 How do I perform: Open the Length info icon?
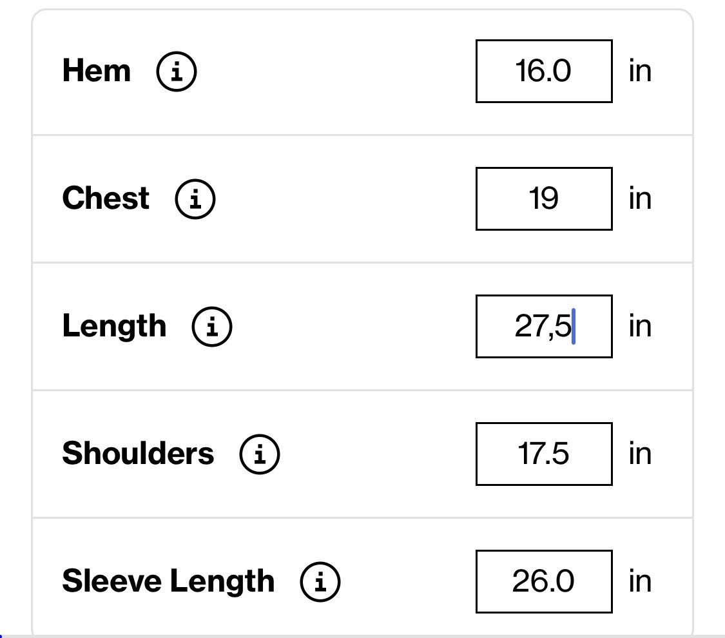pyautogui.click(x=212, y=326)
